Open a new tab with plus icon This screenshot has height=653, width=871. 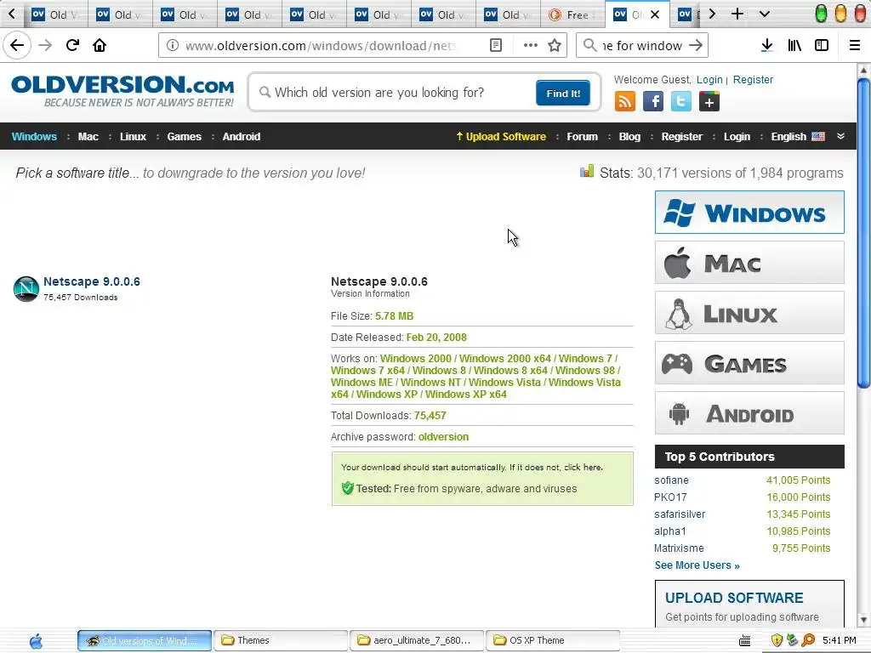coord(737,14)
